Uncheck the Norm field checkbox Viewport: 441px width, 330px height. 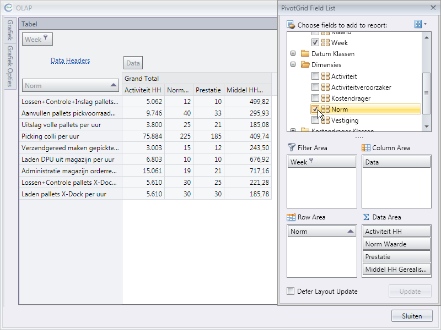coord(315,109)
